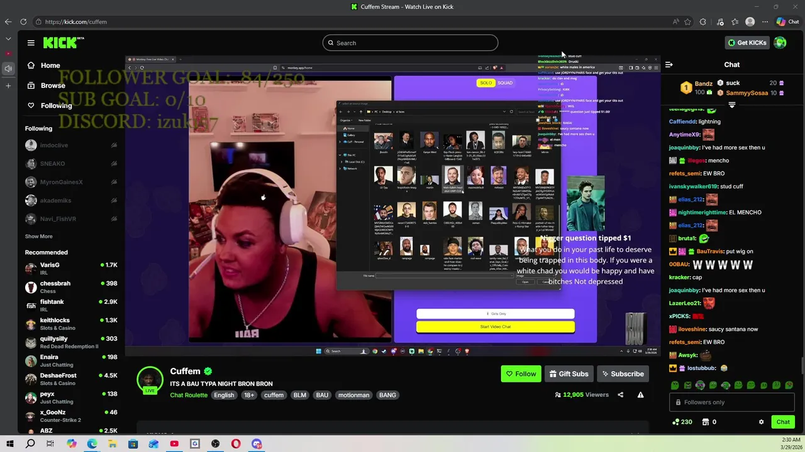Send message with Chat button

(x=783, y=422)
